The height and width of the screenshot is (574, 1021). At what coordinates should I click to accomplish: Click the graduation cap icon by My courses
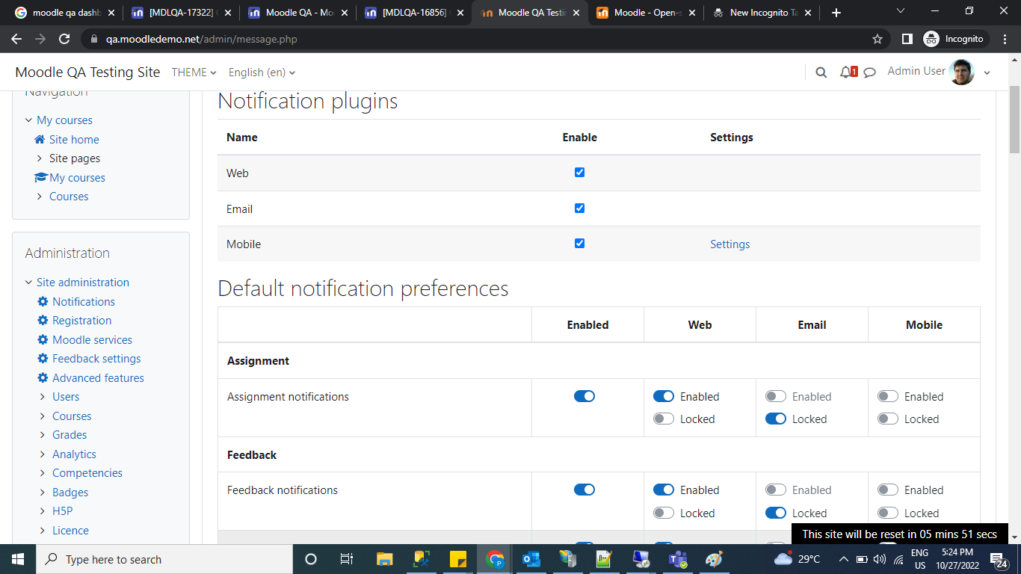(41, 177)
